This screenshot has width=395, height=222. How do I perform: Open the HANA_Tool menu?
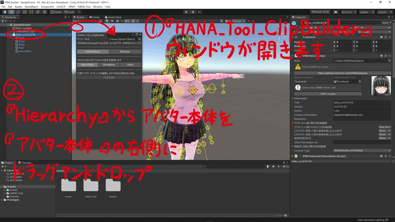[84, 7]
